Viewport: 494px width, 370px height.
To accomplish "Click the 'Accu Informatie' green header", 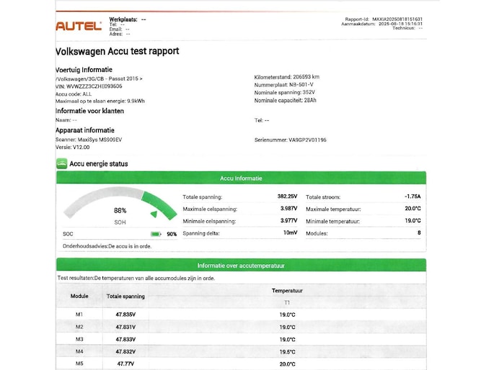I will coord(241,178).
